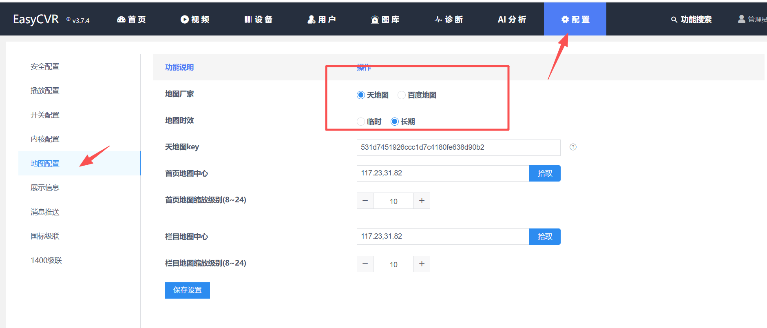
Task: Click the 栏目地图缩放级别 value field
Action: point(393,264)
